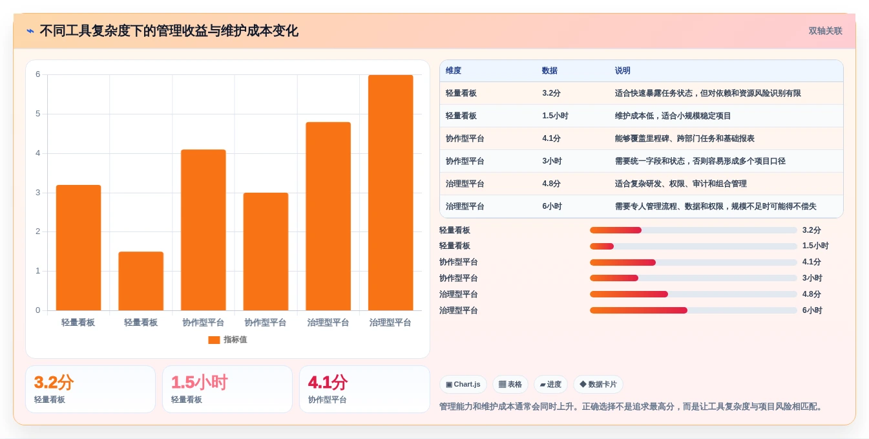
Task: Click the progress bar labeled 3.2分
Action: 693,230
